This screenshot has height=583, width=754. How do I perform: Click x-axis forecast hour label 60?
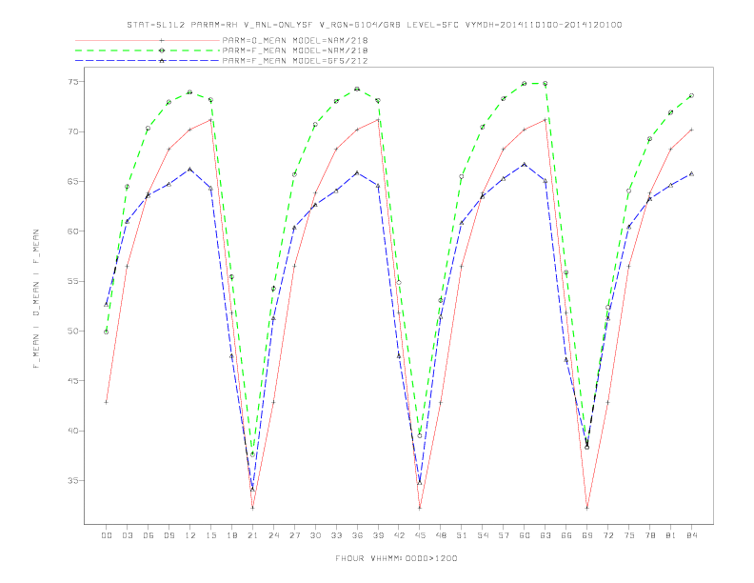525,535
